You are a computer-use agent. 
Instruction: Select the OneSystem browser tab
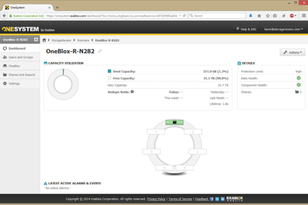tap(27, 8)
